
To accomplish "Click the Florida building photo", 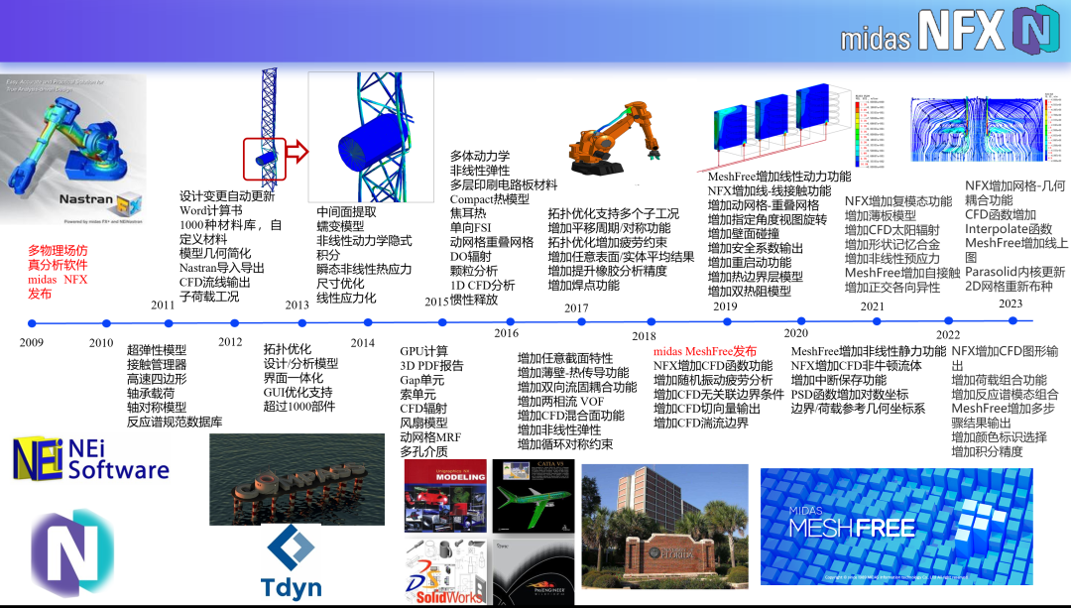I will coord(664,526).
